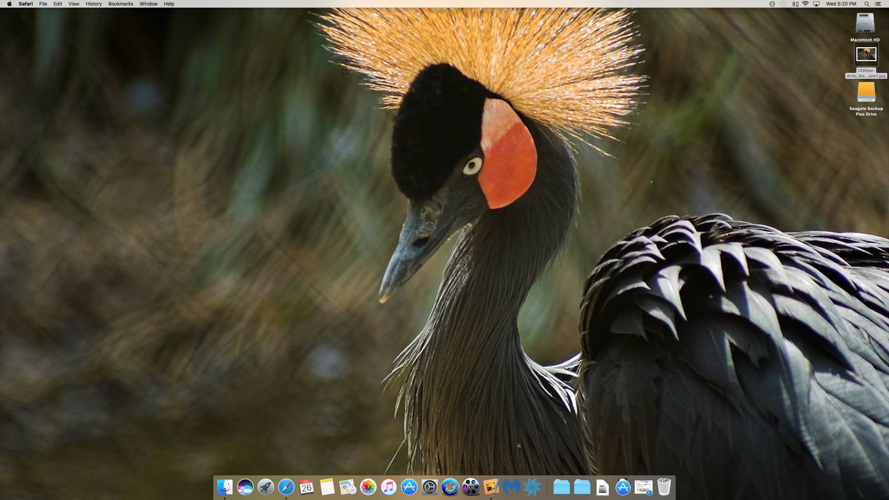This screenshot has height=500, width=889.
Task: Open Launchpad rocket icon
Action: [x=266, y=487]
